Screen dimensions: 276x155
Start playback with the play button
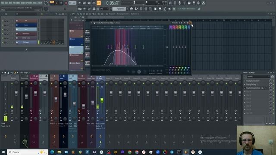tap(56, 3)
